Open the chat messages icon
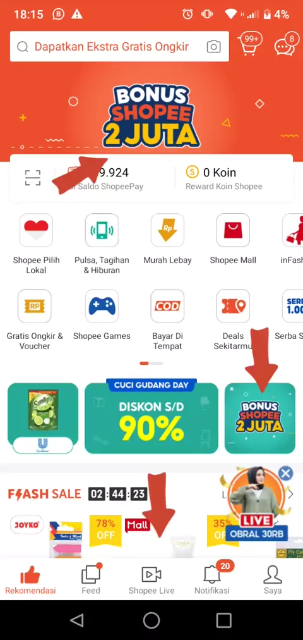 coord(285,45)
